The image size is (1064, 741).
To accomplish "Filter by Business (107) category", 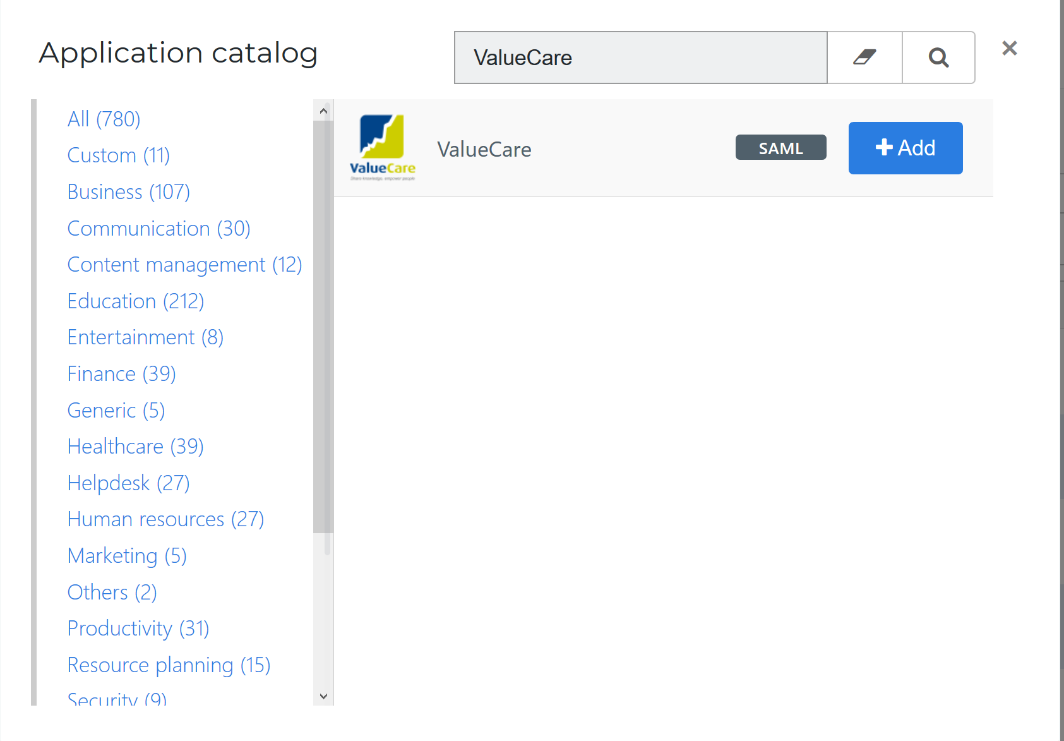I will [x=129, y=192].
